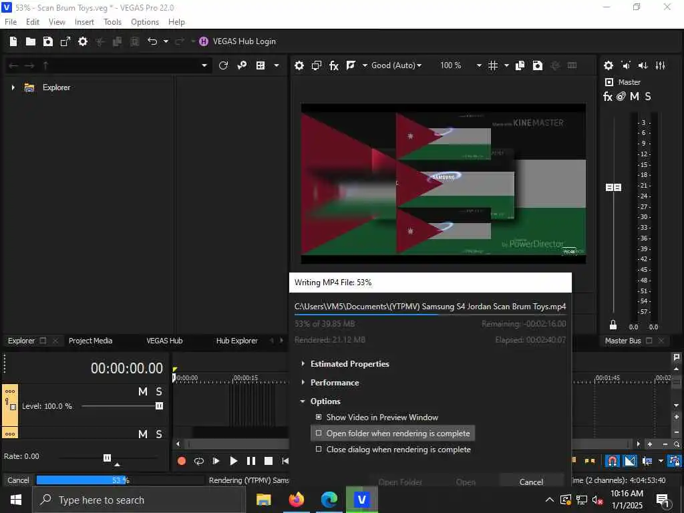Click the Record button in transport

(182, 461)
